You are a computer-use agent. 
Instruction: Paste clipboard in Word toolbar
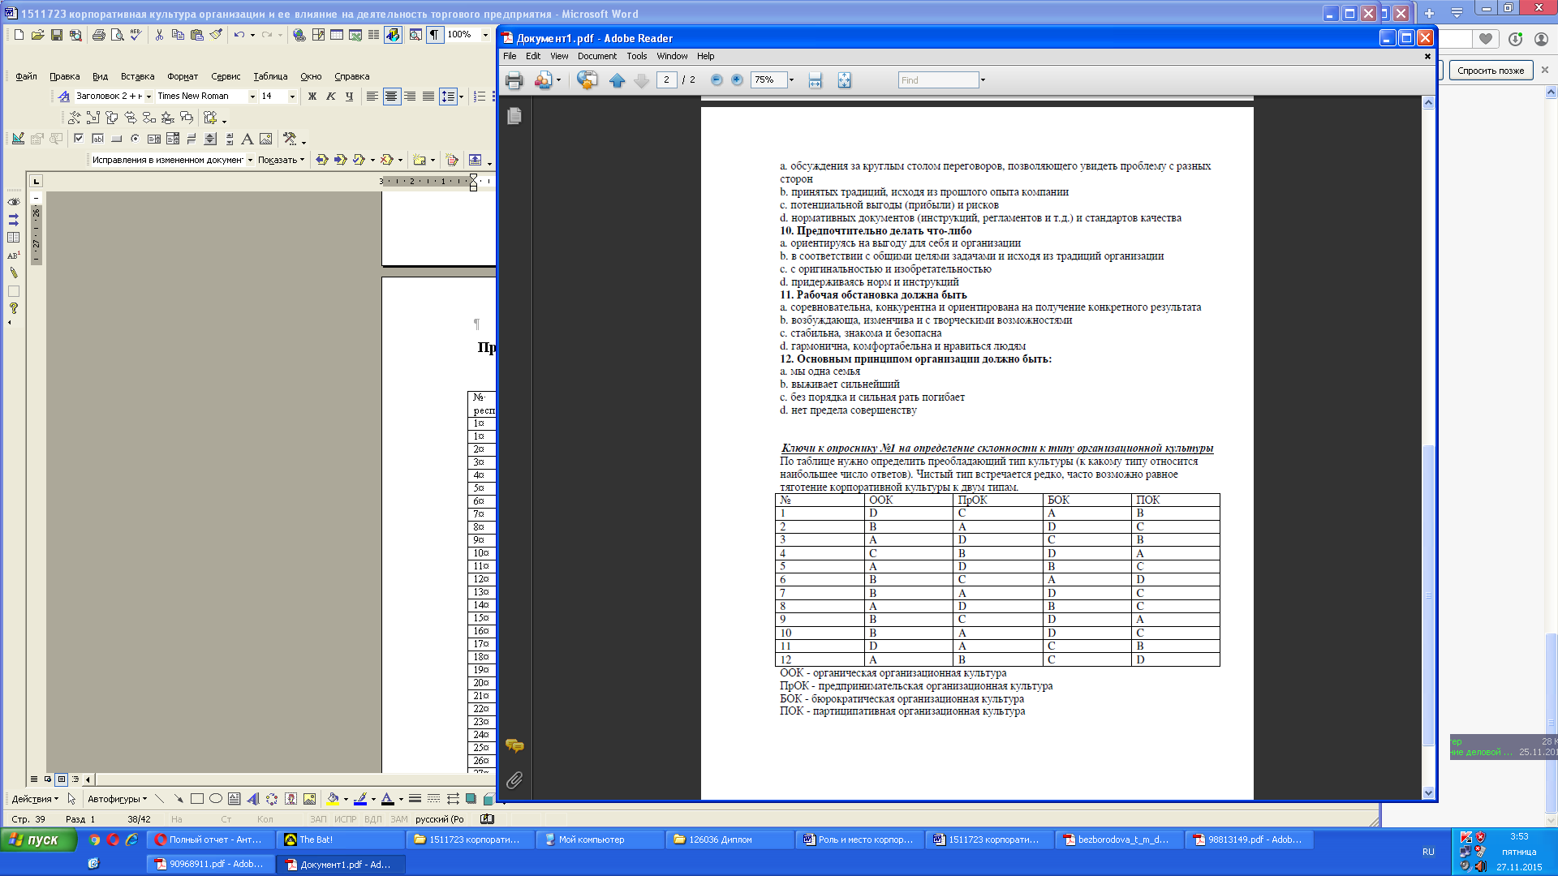click(197, 35)
